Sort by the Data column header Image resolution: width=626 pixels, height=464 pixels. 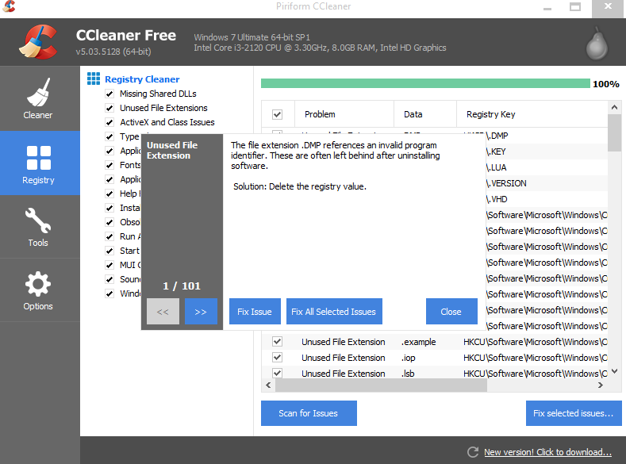pos(424,114)
